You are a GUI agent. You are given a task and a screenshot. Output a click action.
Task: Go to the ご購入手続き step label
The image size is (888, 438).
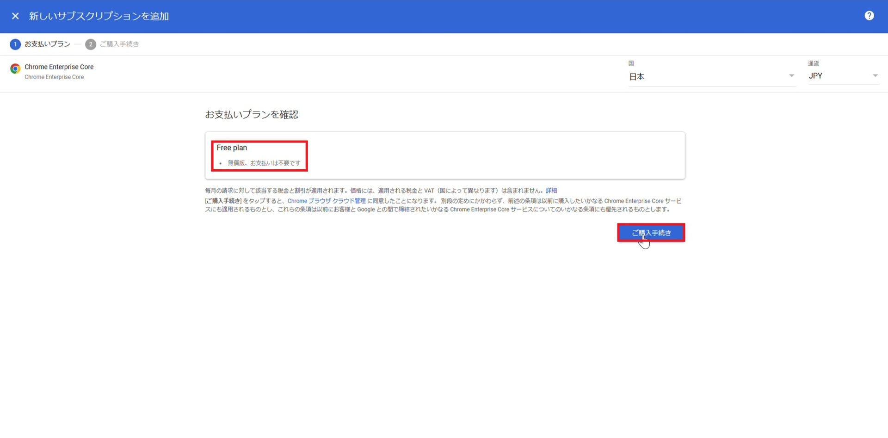(x=119, y=44)
